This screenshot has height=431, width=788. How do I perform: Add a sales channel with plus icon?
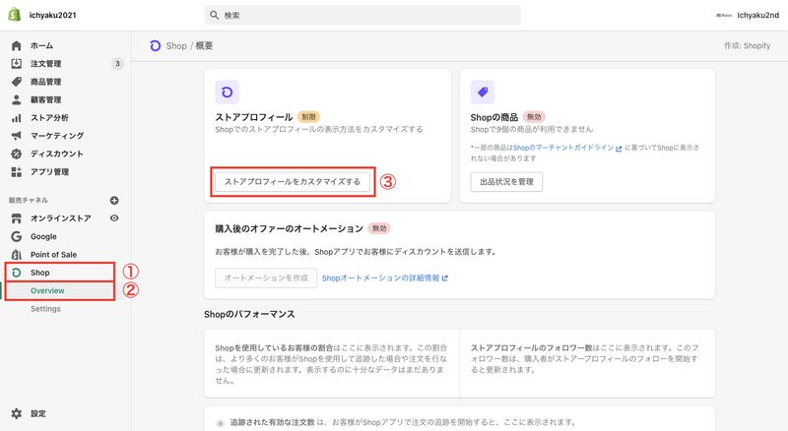pos(114,201)
